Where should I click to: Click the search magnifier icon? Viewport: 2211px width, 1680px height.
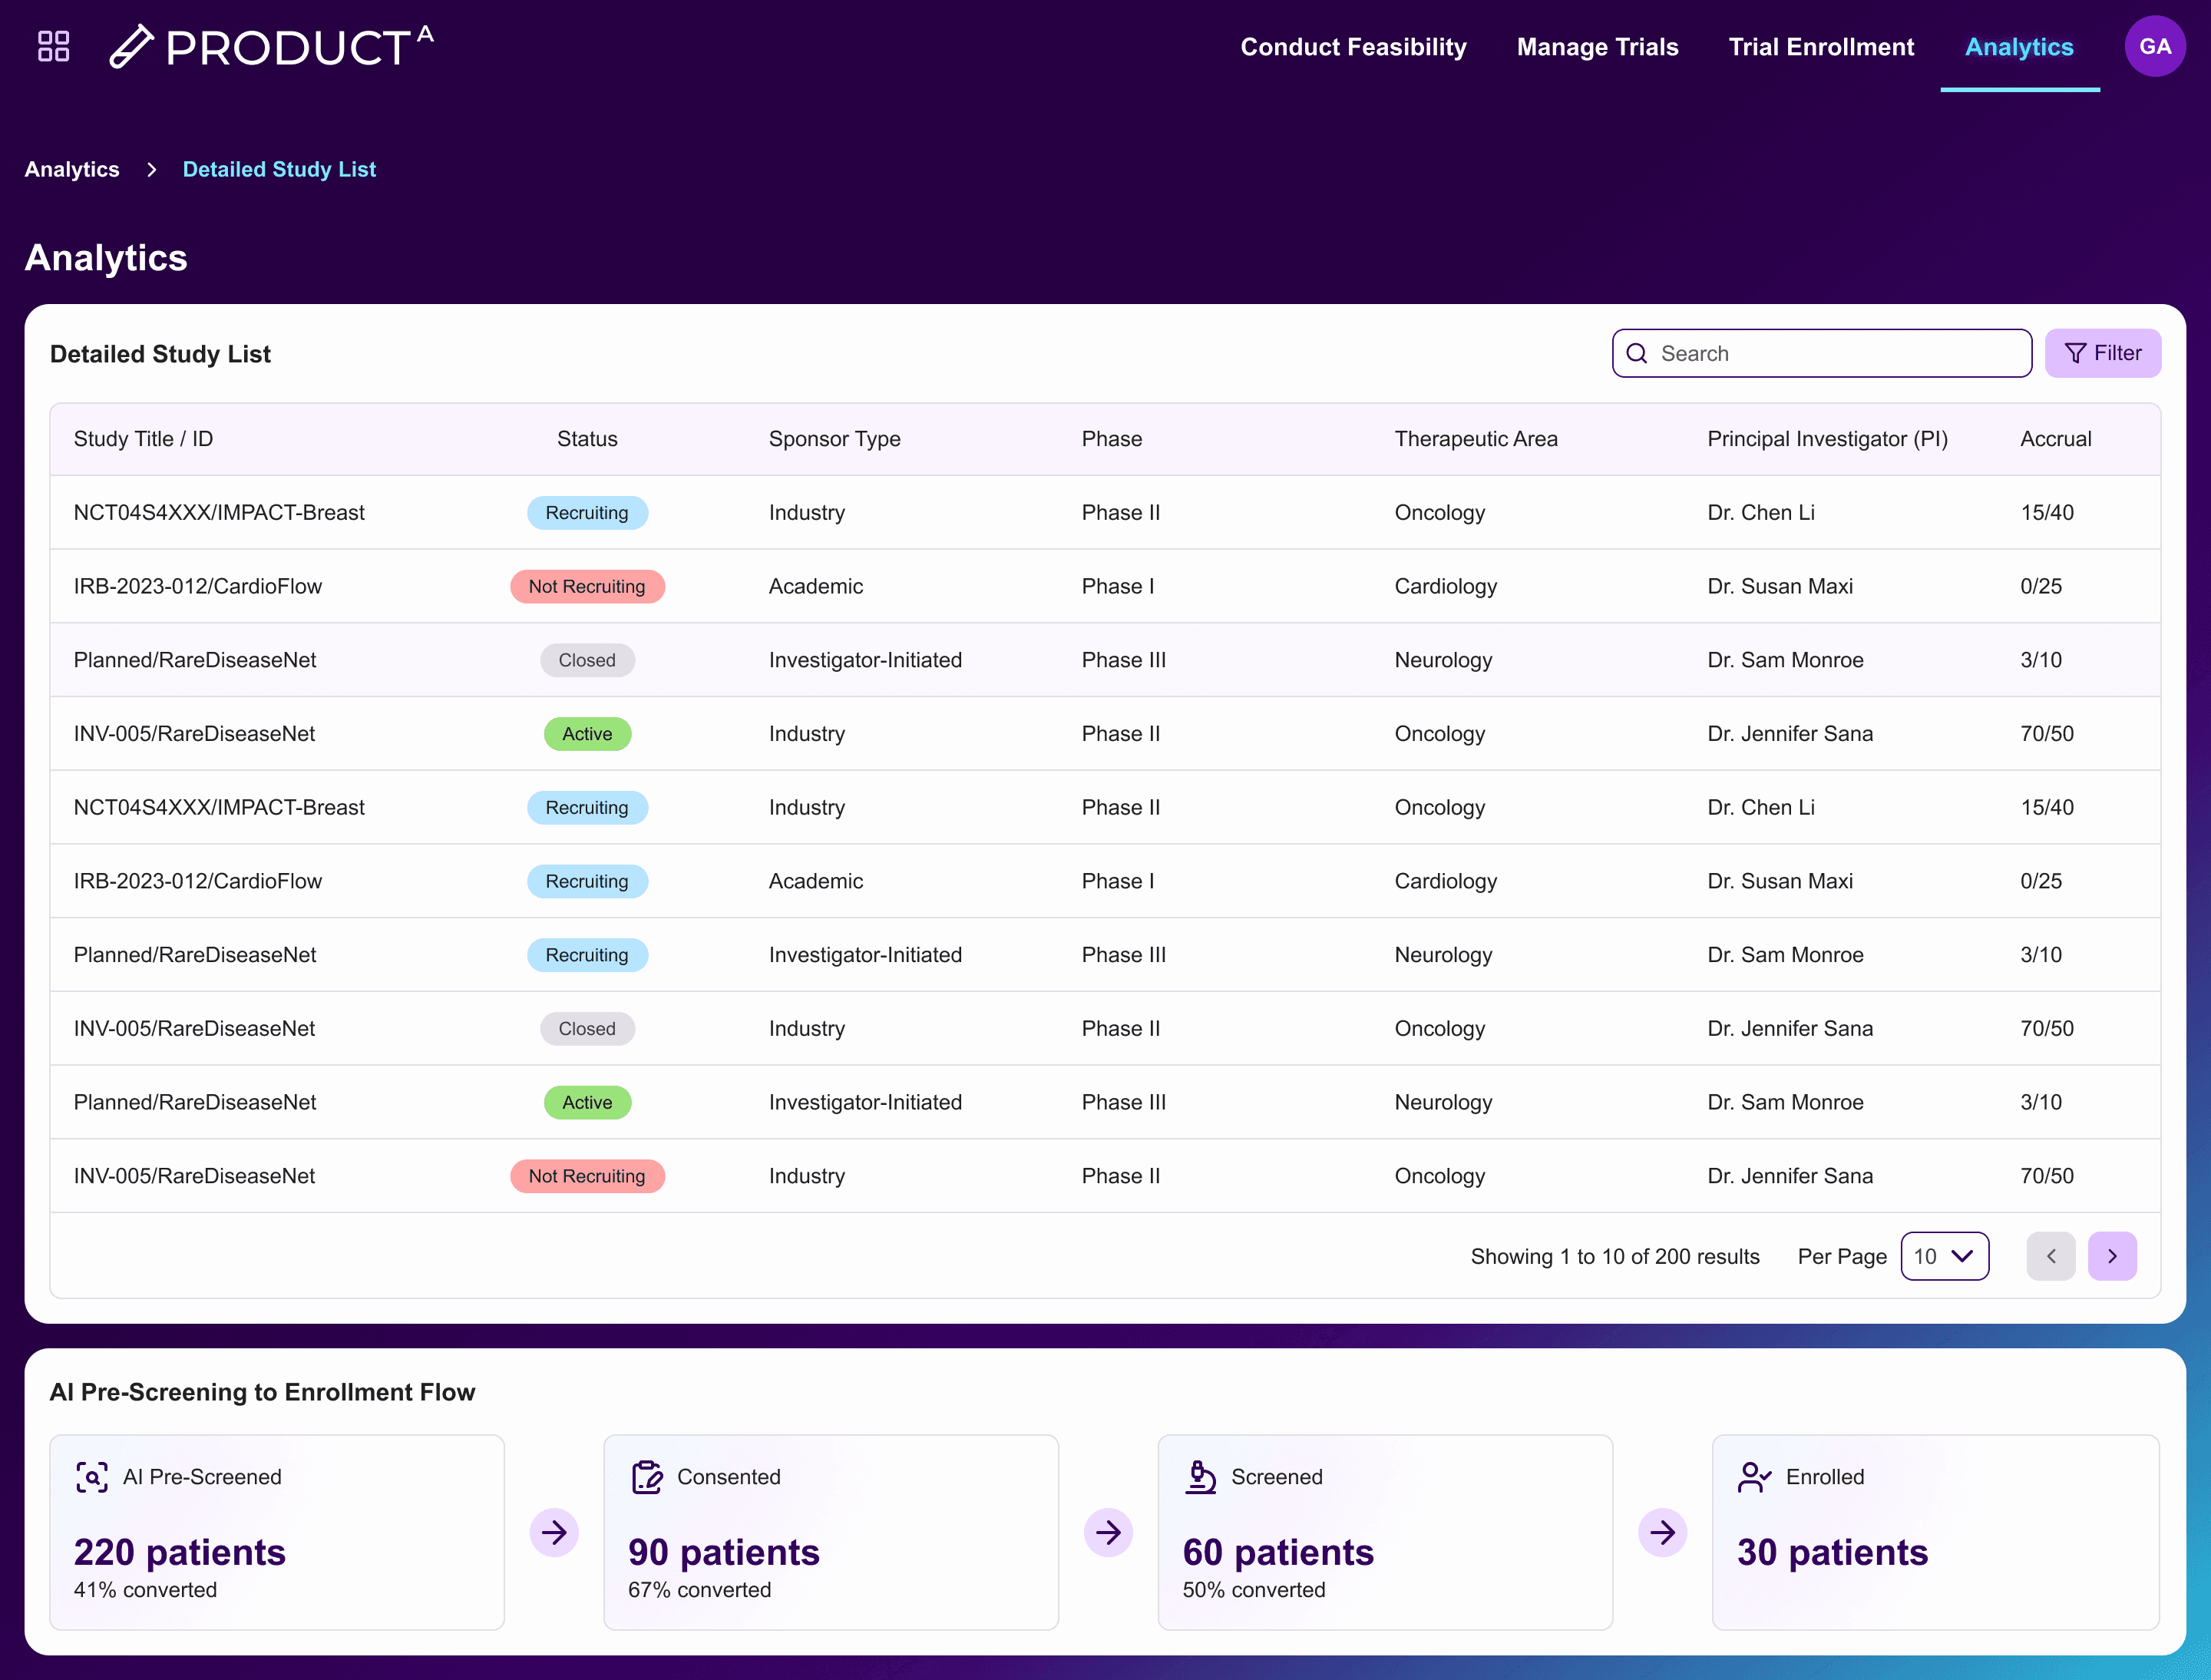coord(1637,353)
